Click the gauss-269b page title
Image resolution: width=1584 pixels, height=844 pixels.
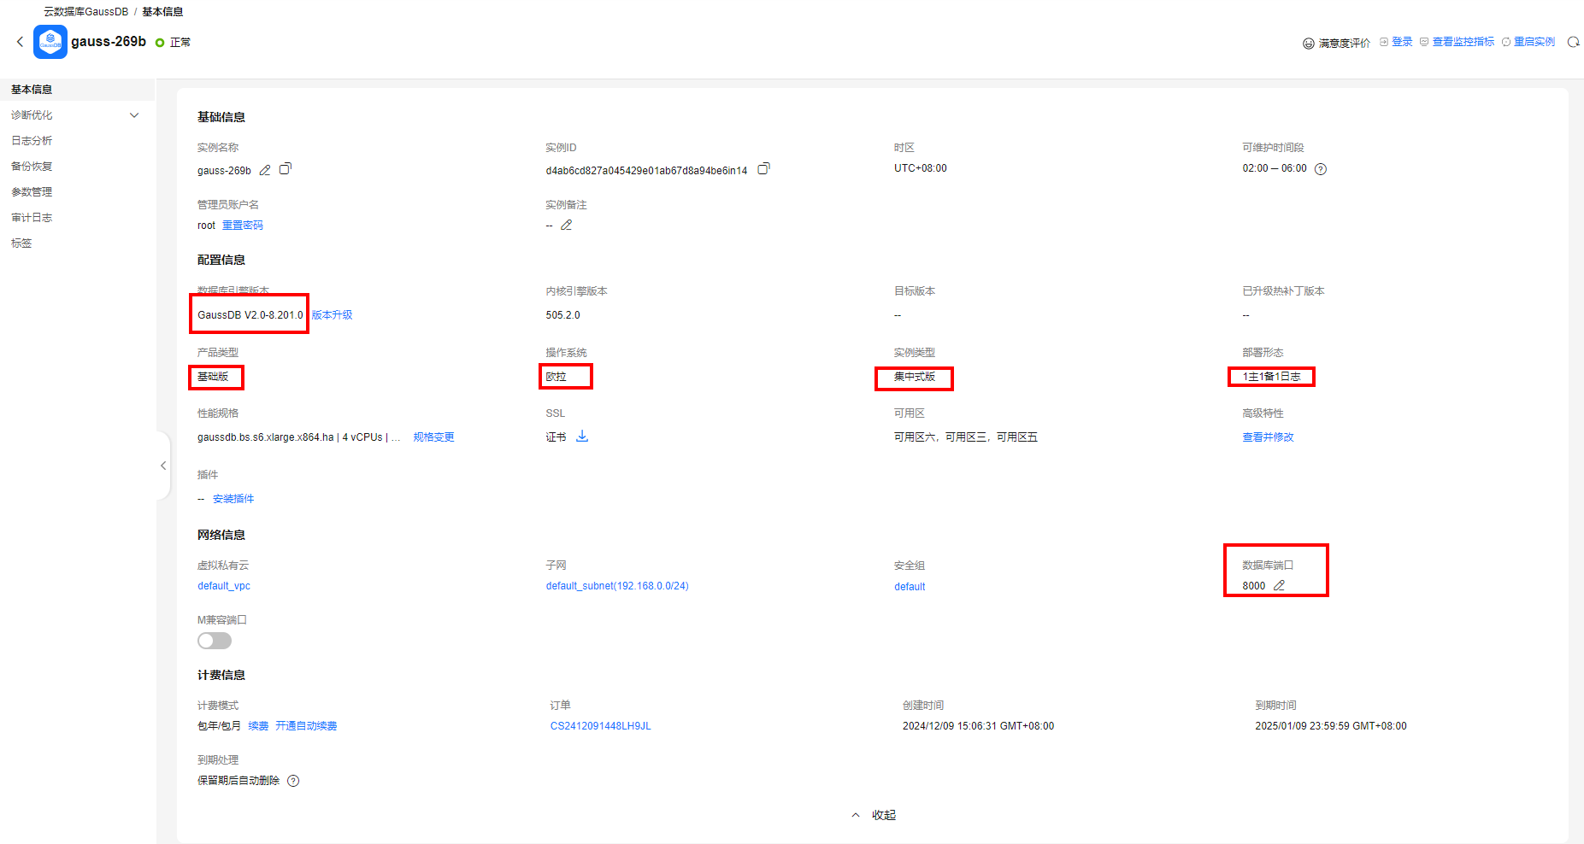[109, 42]
